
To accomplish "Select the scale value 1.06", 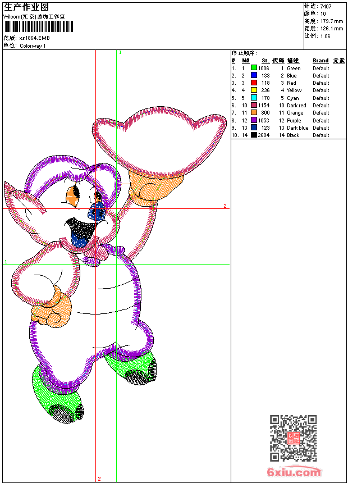I will pyautogui.click(x=325, y=36).
